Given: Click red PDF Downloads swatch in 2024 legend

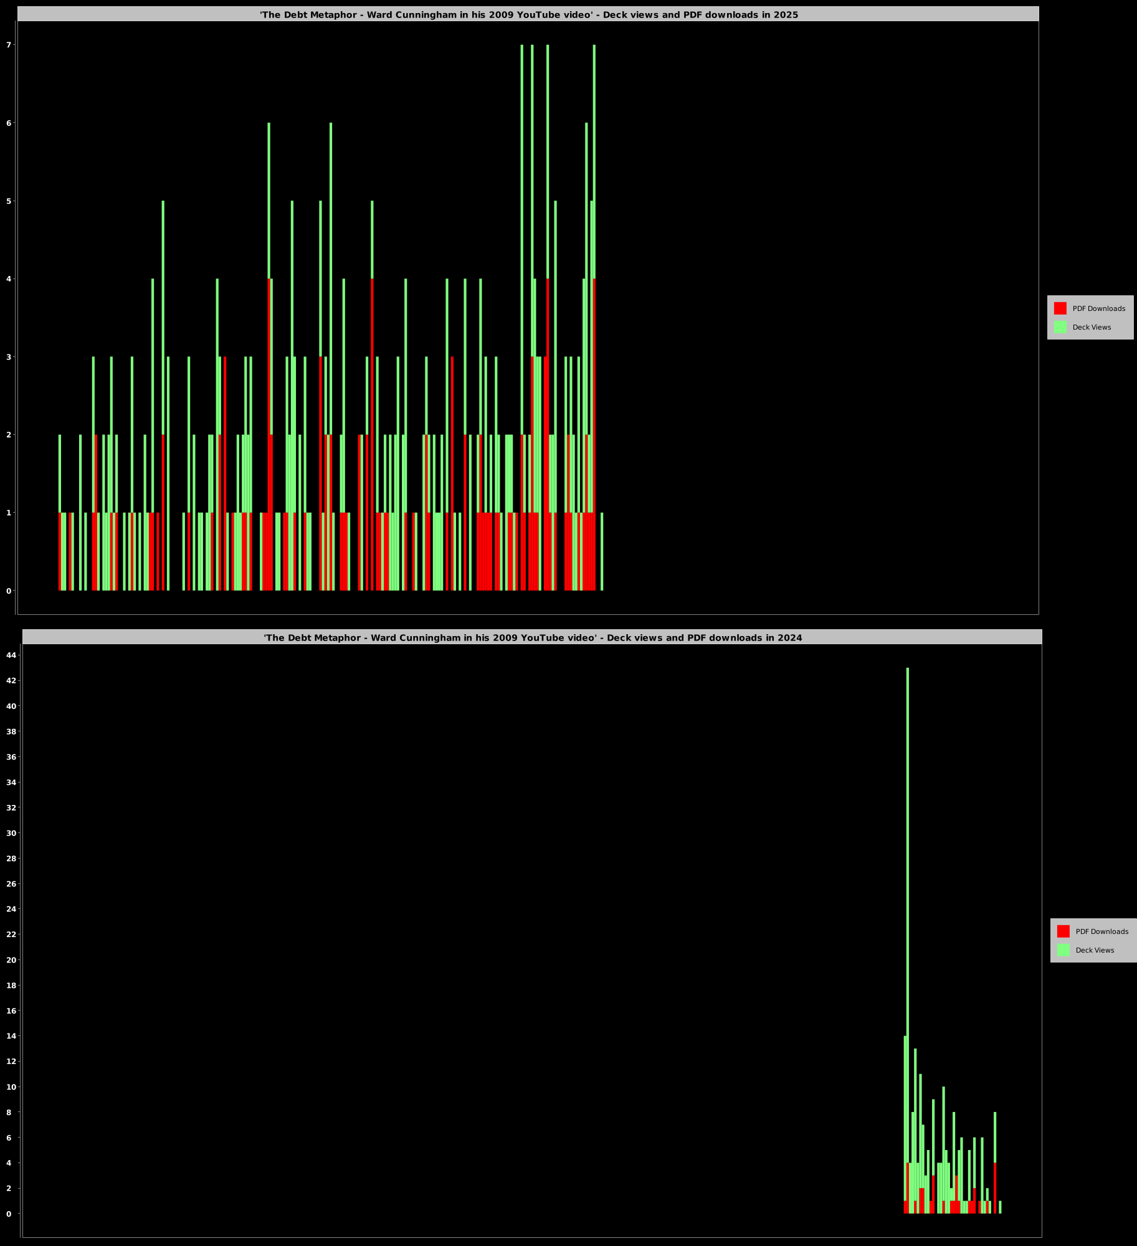Looking at the screenshot, I should click(x=1063, y=931).
